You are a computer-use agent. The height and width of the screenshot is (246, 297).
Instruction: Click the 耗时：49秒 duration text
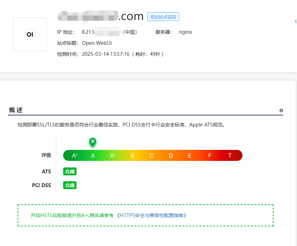click(x=148, y=54)
